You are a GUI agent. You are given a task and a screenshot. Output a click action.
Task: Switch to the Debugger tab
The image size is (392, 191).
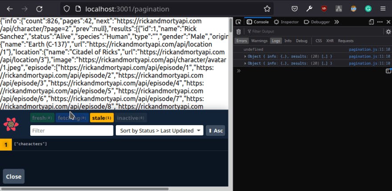click(317, 22)
